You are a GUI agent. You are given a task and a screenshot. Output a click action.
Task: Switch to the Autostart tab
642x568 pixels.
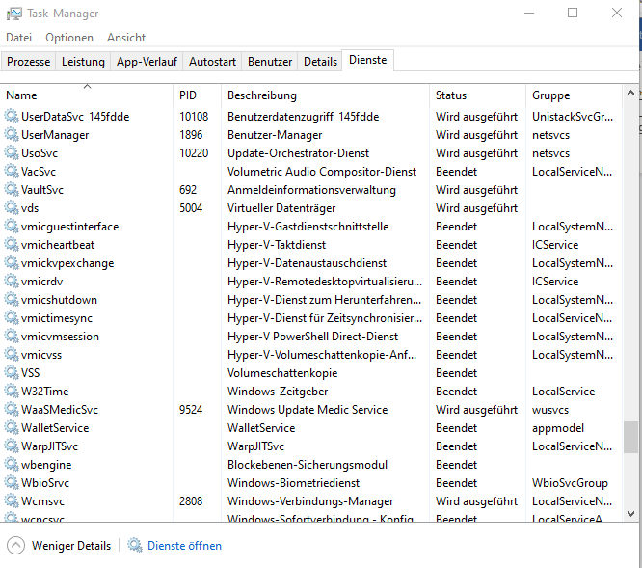point(212,61)
